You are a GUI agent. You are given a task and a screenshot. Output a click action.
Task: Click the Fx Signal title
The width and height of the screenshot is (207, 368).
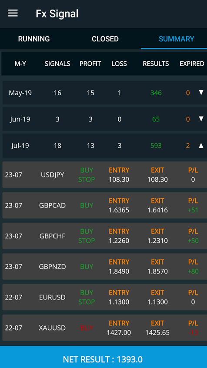coord(57,13)
